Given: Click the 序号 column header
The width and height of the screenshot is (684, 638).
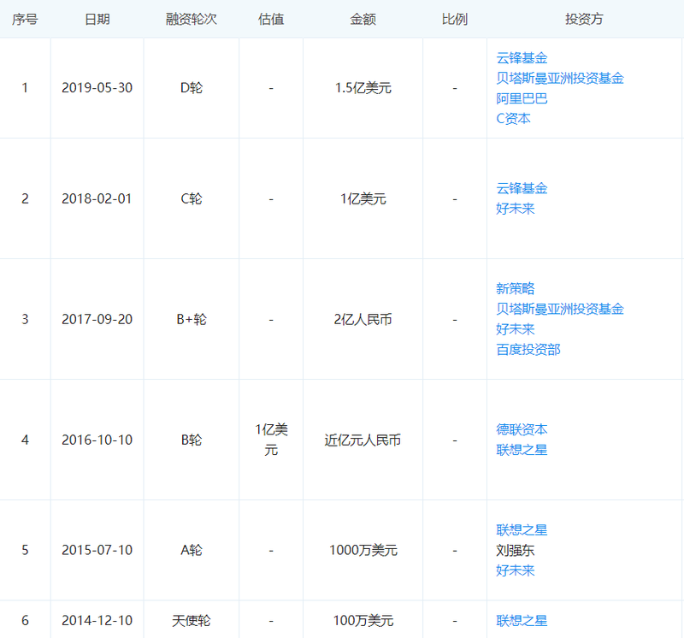Looking at the screenshot, I should pos(25,19).
